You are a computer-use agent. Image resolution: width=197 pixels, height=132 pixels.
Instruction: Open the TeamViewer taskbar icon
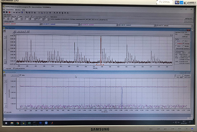[46, 123]
